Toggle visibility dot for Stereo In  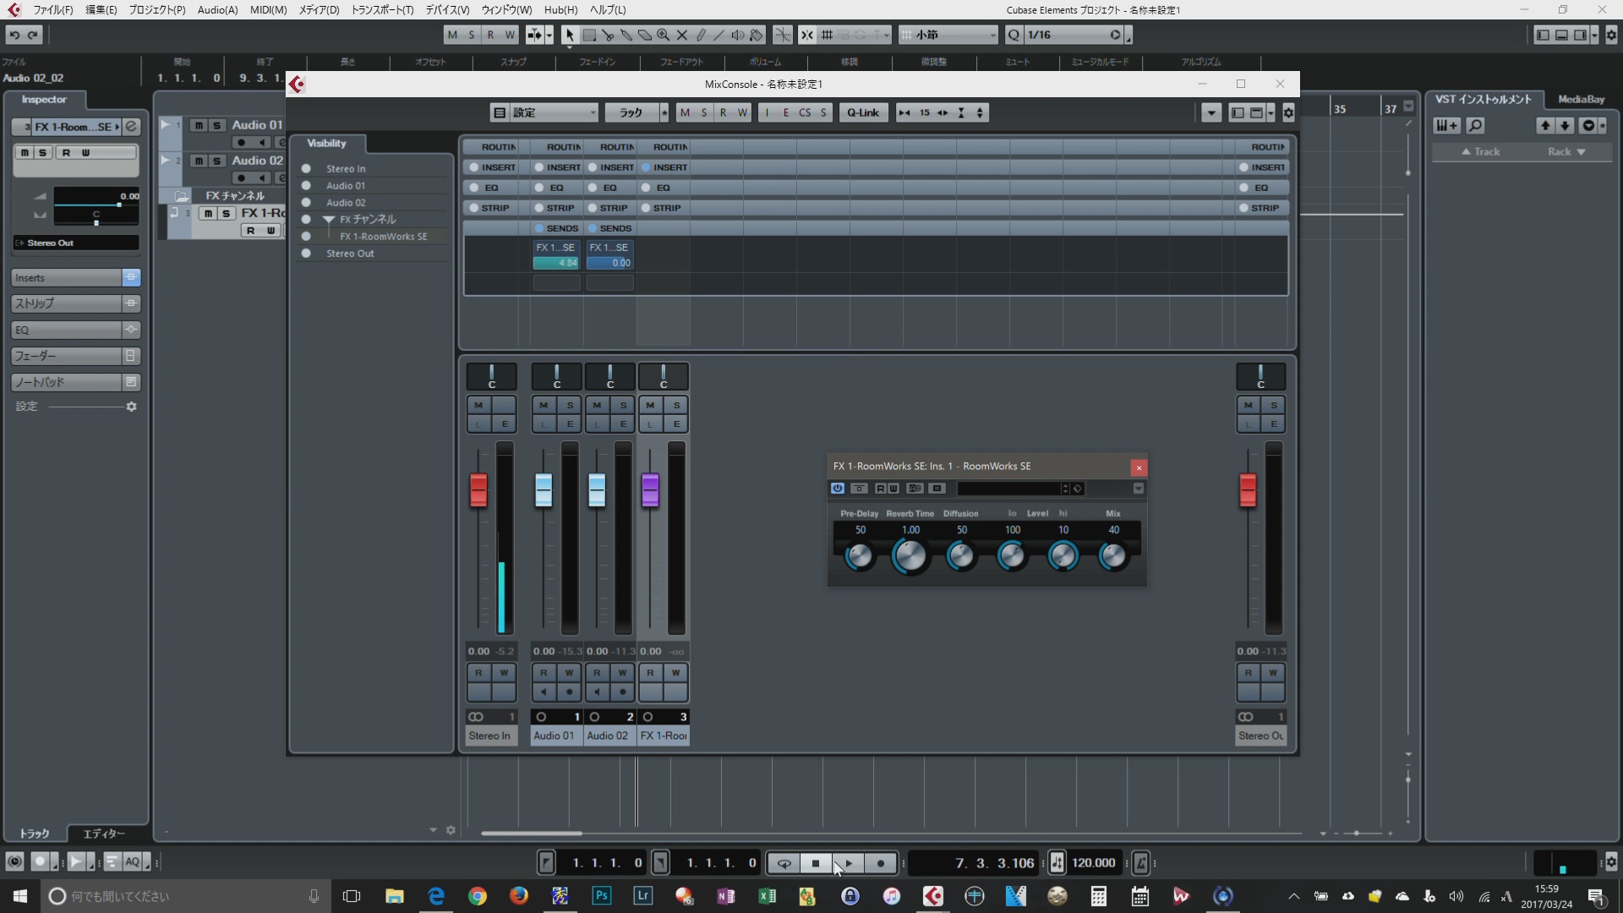pos(306,168)
